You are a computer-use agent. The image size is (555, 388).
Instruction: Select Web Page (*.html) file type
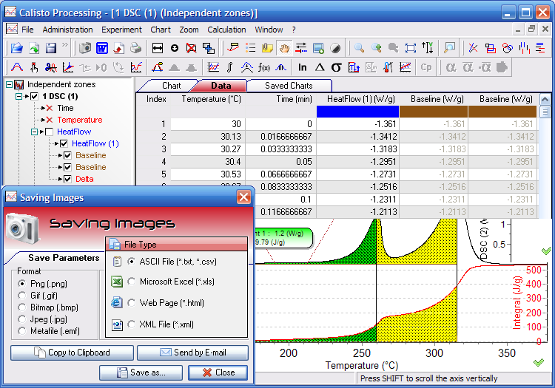[x=131, y=303]
